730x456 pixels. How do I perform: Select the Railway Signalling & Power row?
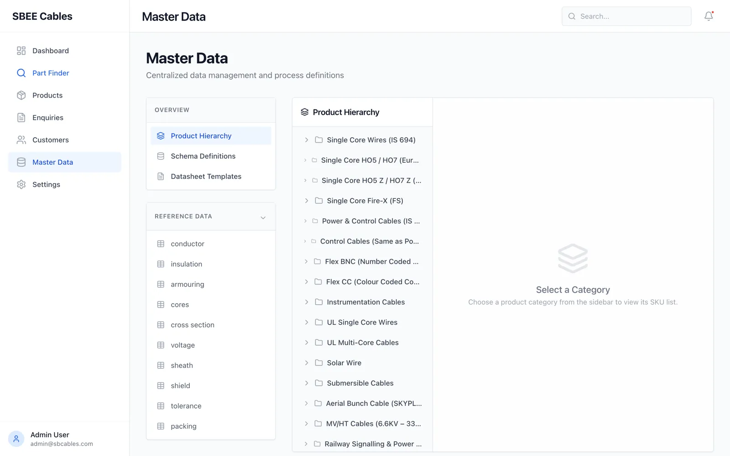(x=362, y=444)
